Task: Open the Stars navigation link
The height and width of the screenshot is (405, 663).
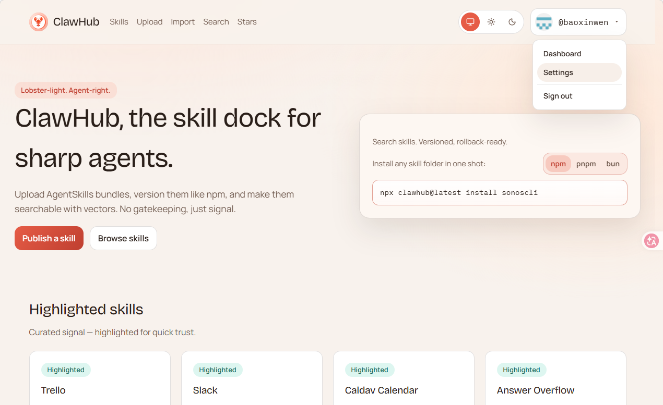Action: click(247, 22)
